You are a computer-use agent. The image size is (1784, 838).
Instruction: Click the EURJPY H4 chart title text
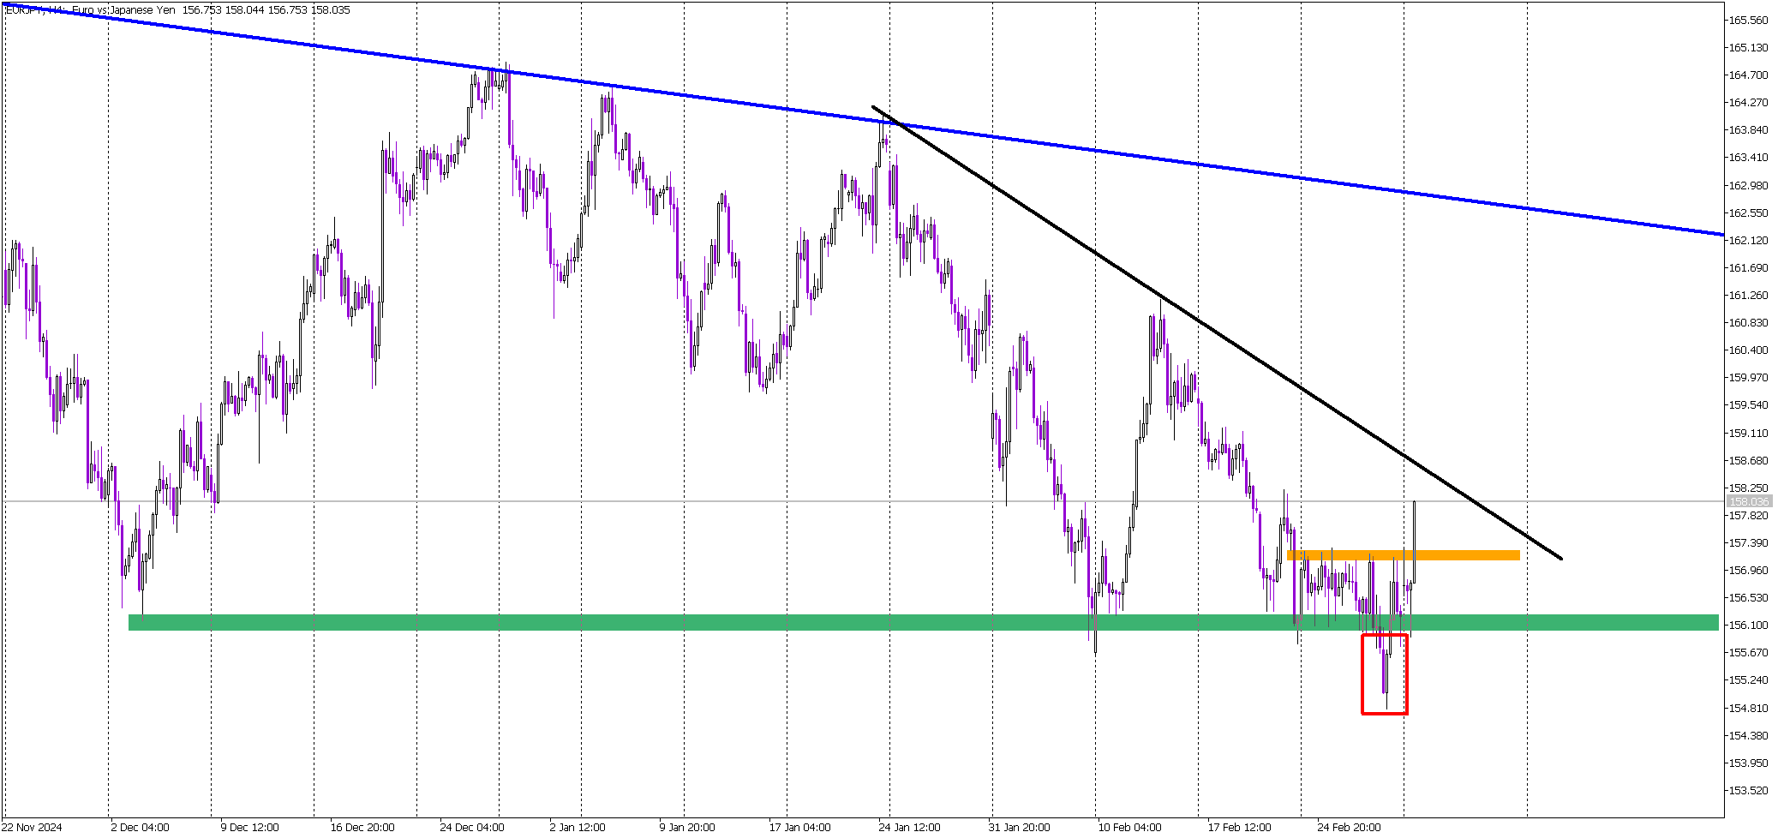tap(178, 10)
